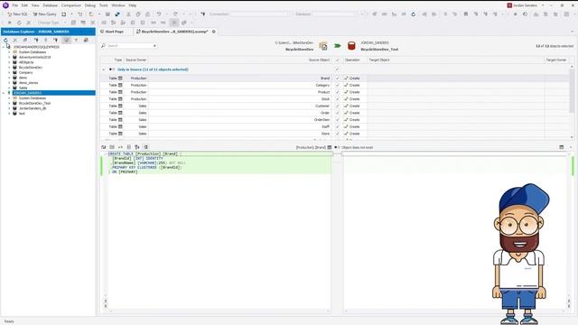
Task: Refresh the Database Explorer tree
Action: coord(5,40)
